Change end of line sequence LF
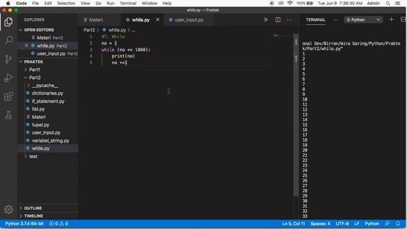This screenshot has height=229, width=407. tap(357, 223)
